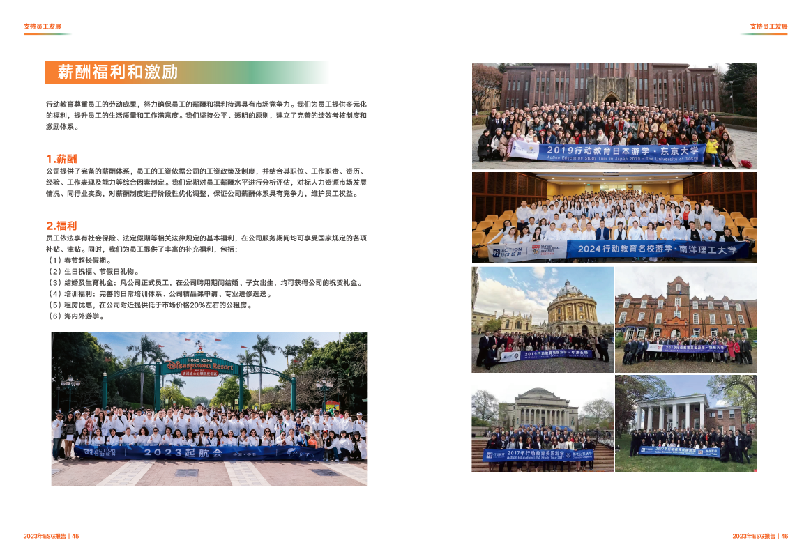Viewport: 811px width, 554px height.
Task: Click benefit item (5) 租房优惠
Action: (x=163, y=305)
